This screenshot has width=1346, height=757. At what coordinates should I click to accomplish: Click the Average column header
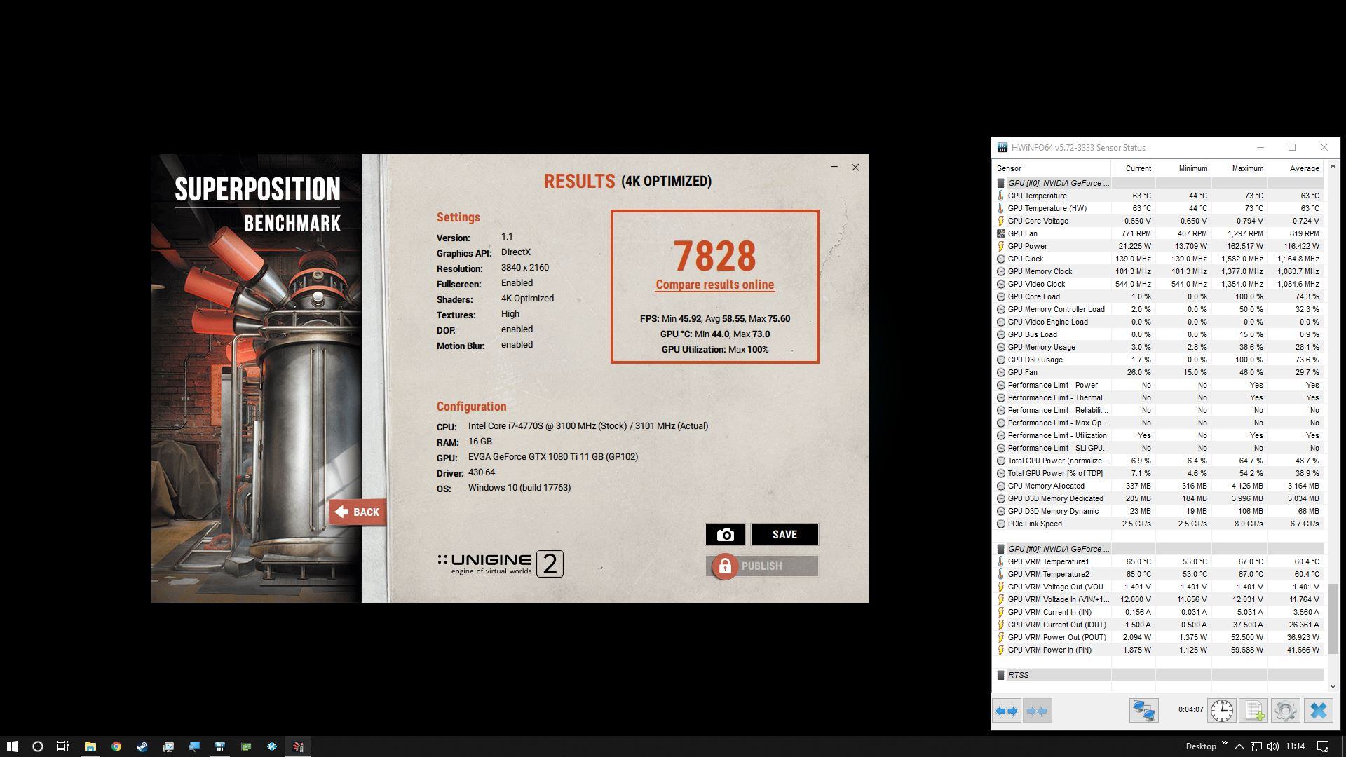[x=1303, y=168]
